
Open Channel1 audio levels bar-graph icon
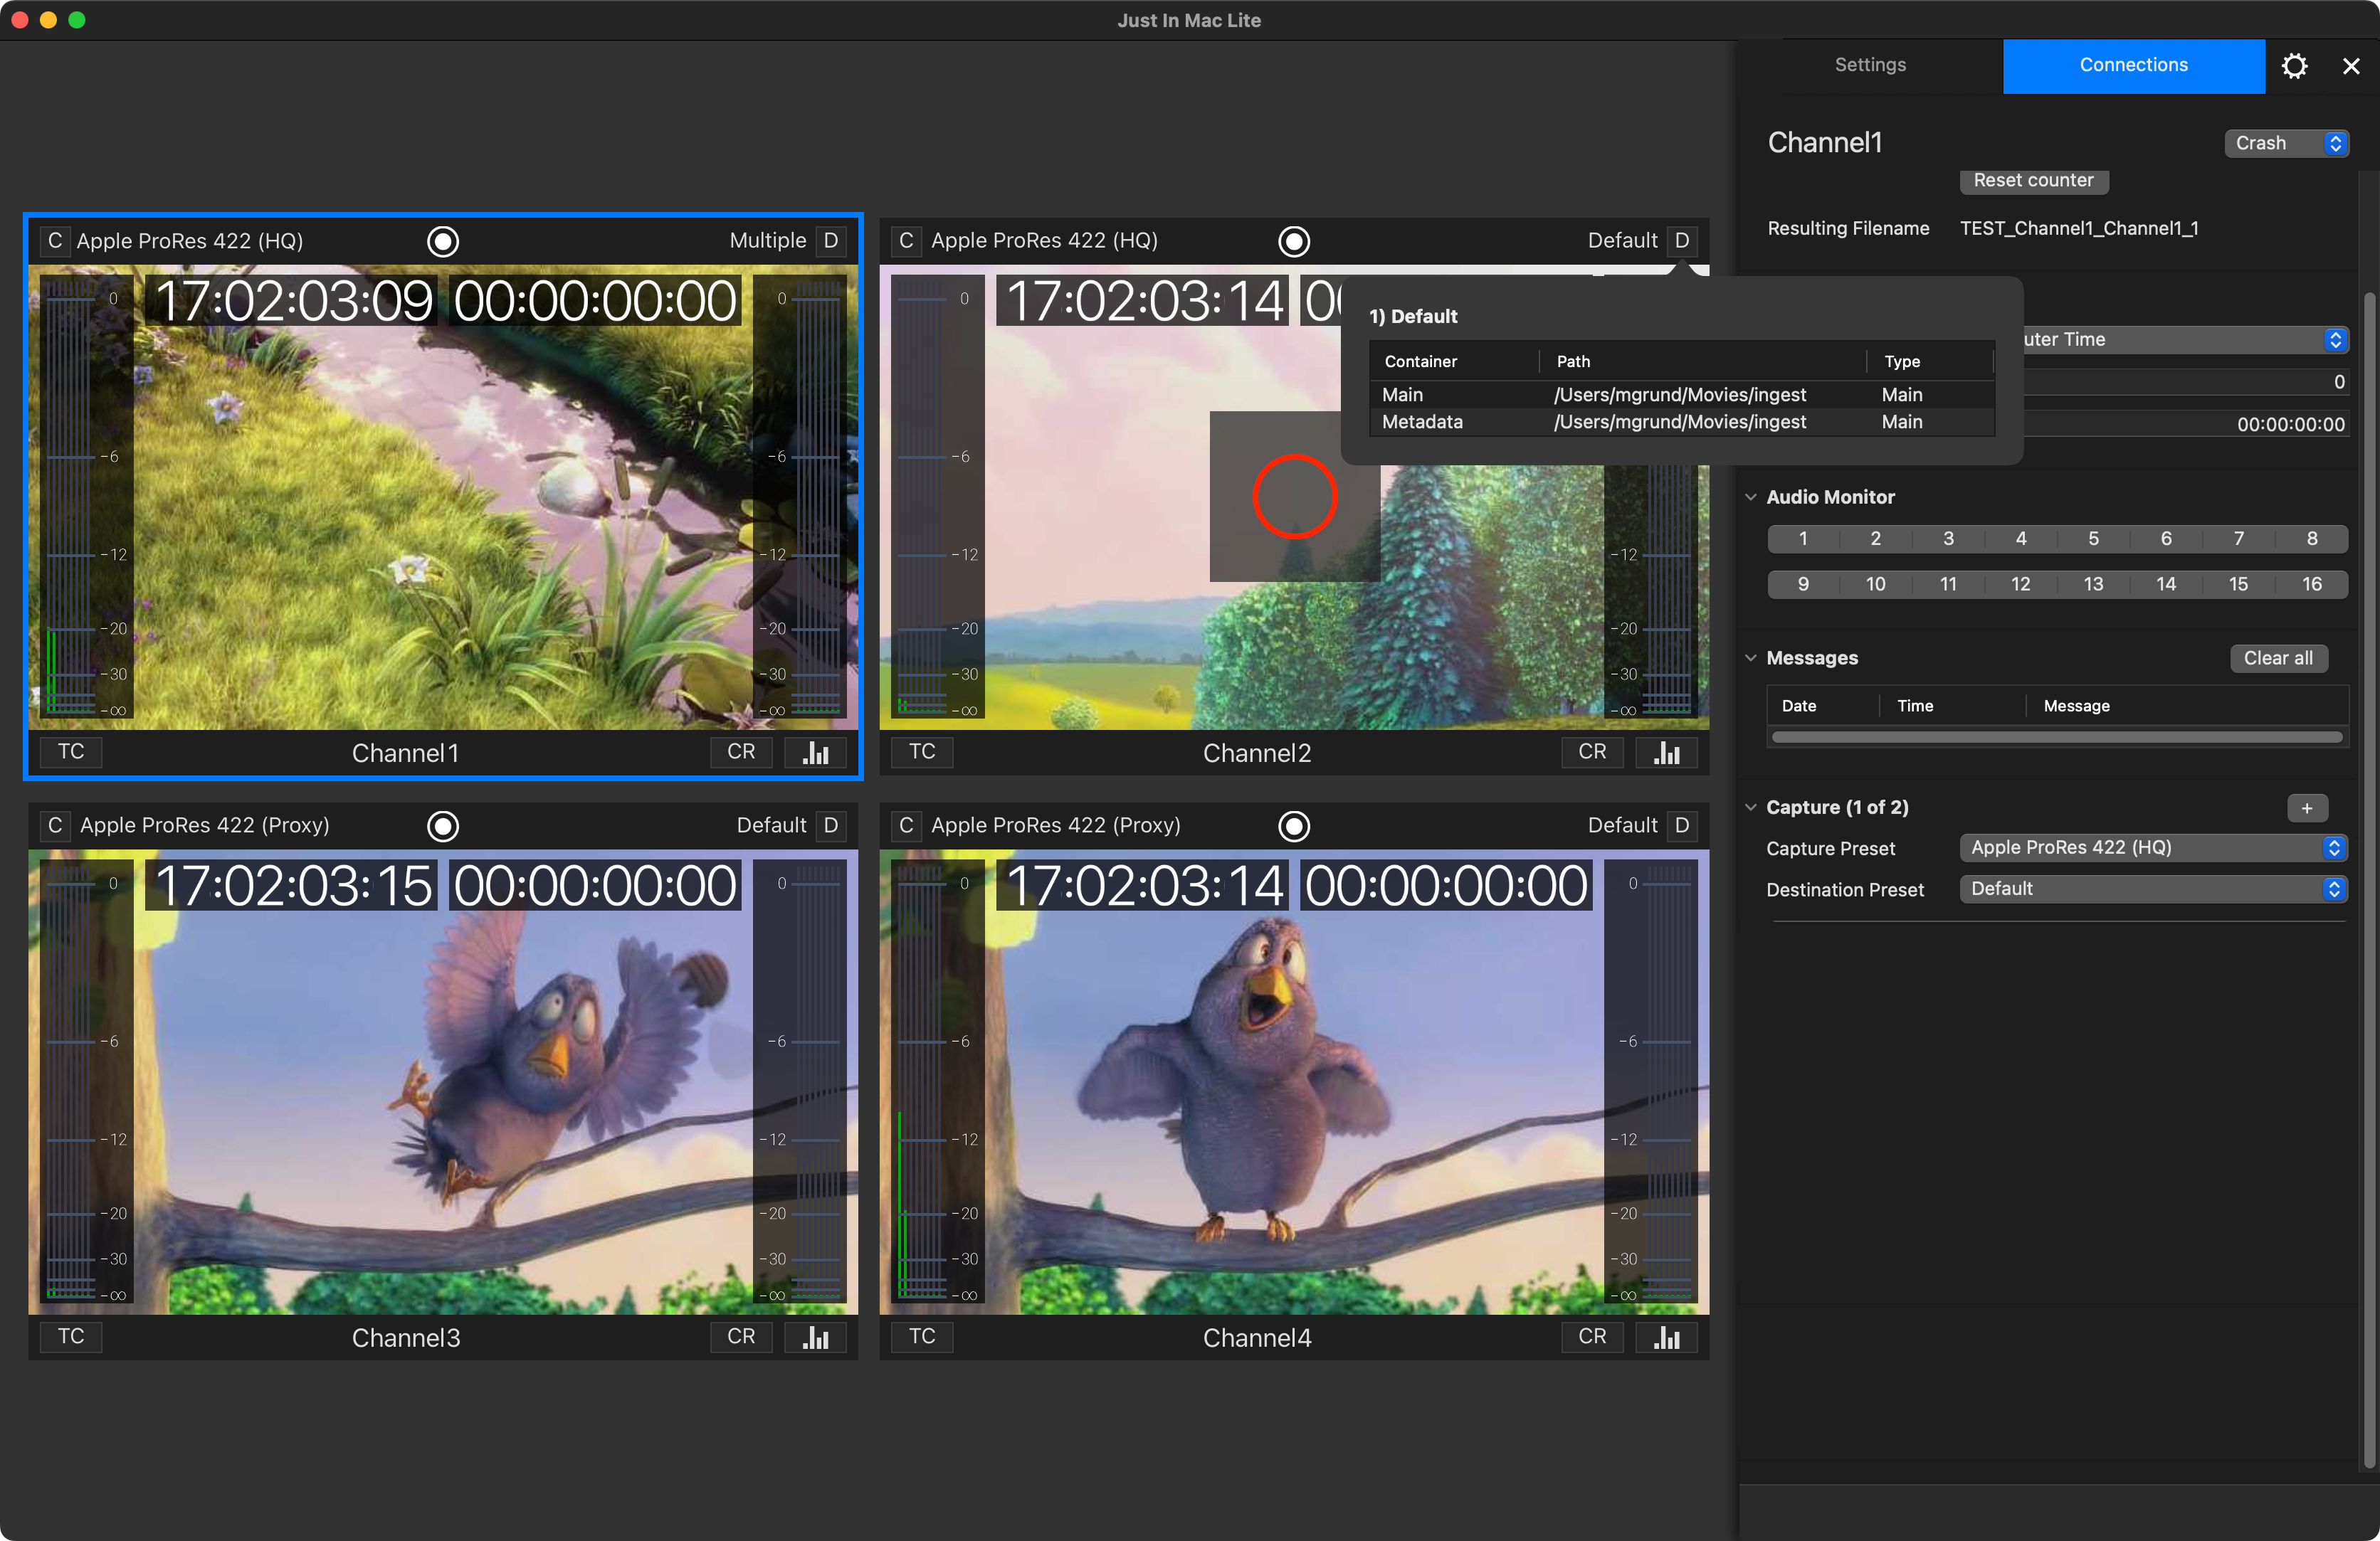coord(816,753)
